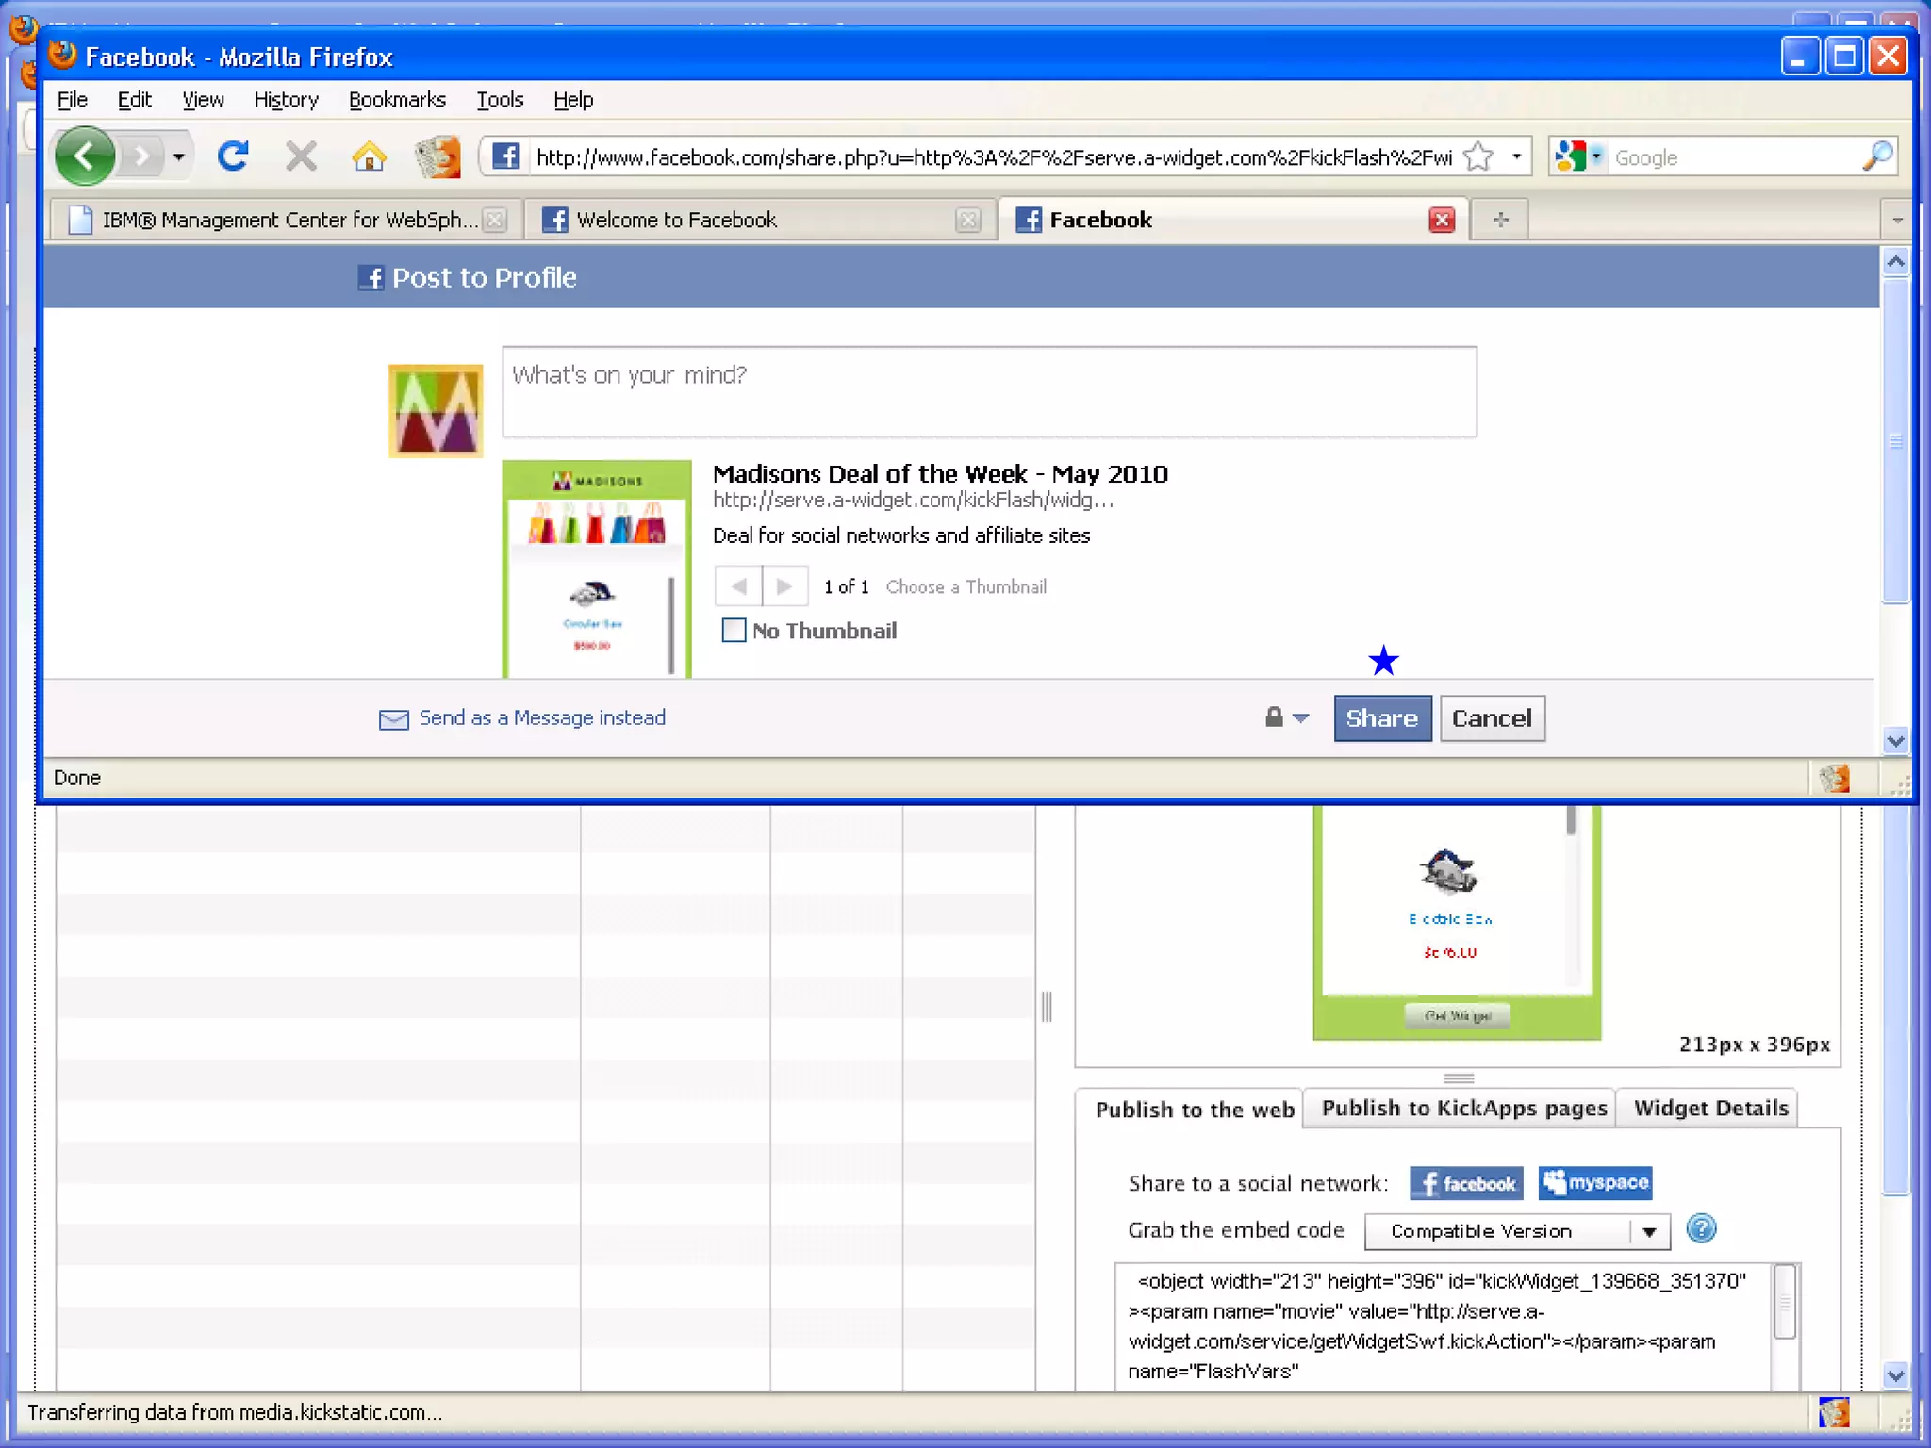The image size is (1931, 1448).
Task: Open the Widget Details tab
Action: pyautogui.click(x=1710, y=1109)
